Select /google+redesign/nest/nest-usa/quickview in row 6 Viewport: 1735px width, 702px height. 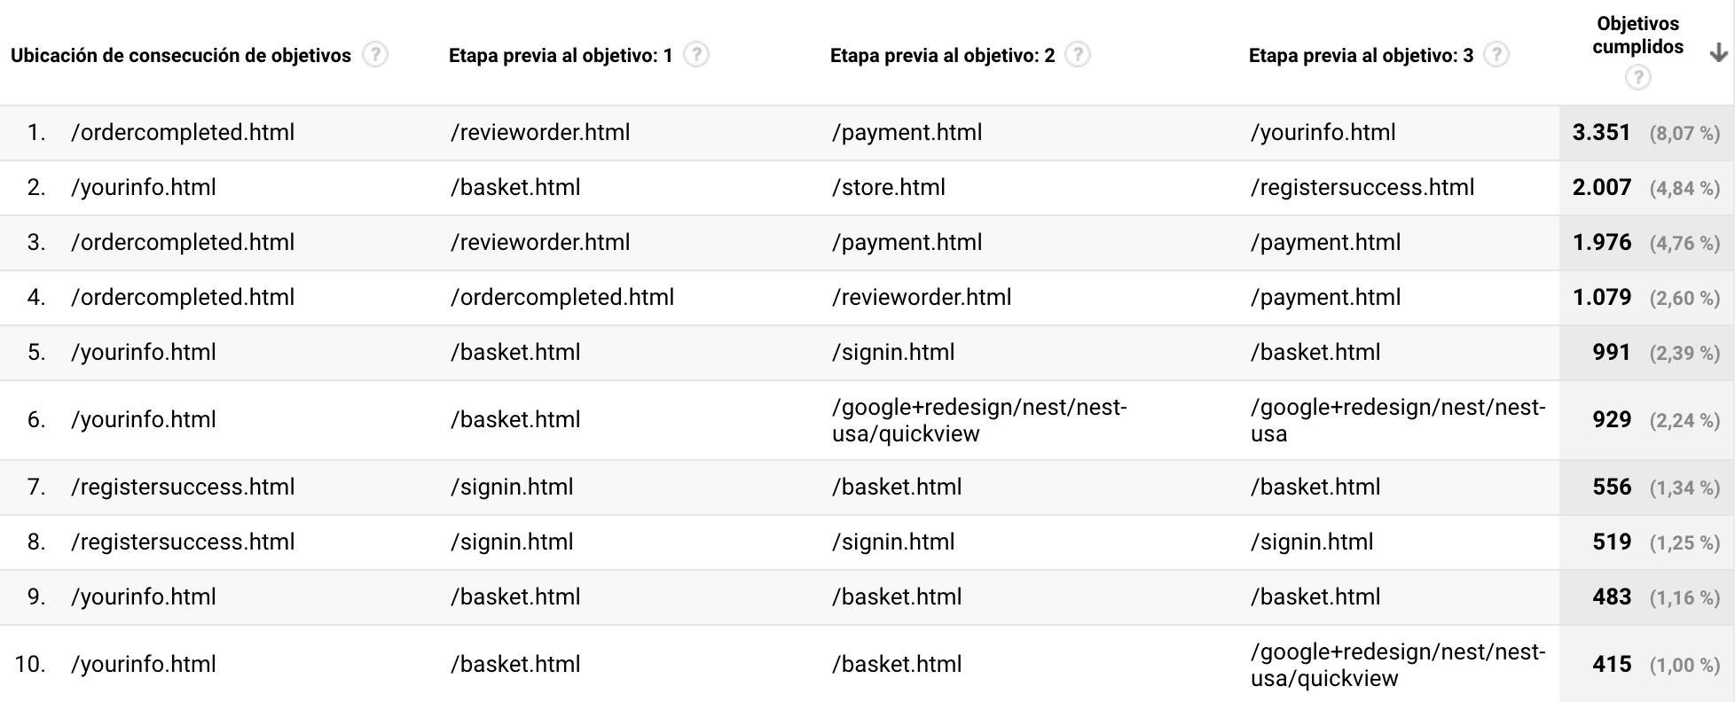(979, 420)
